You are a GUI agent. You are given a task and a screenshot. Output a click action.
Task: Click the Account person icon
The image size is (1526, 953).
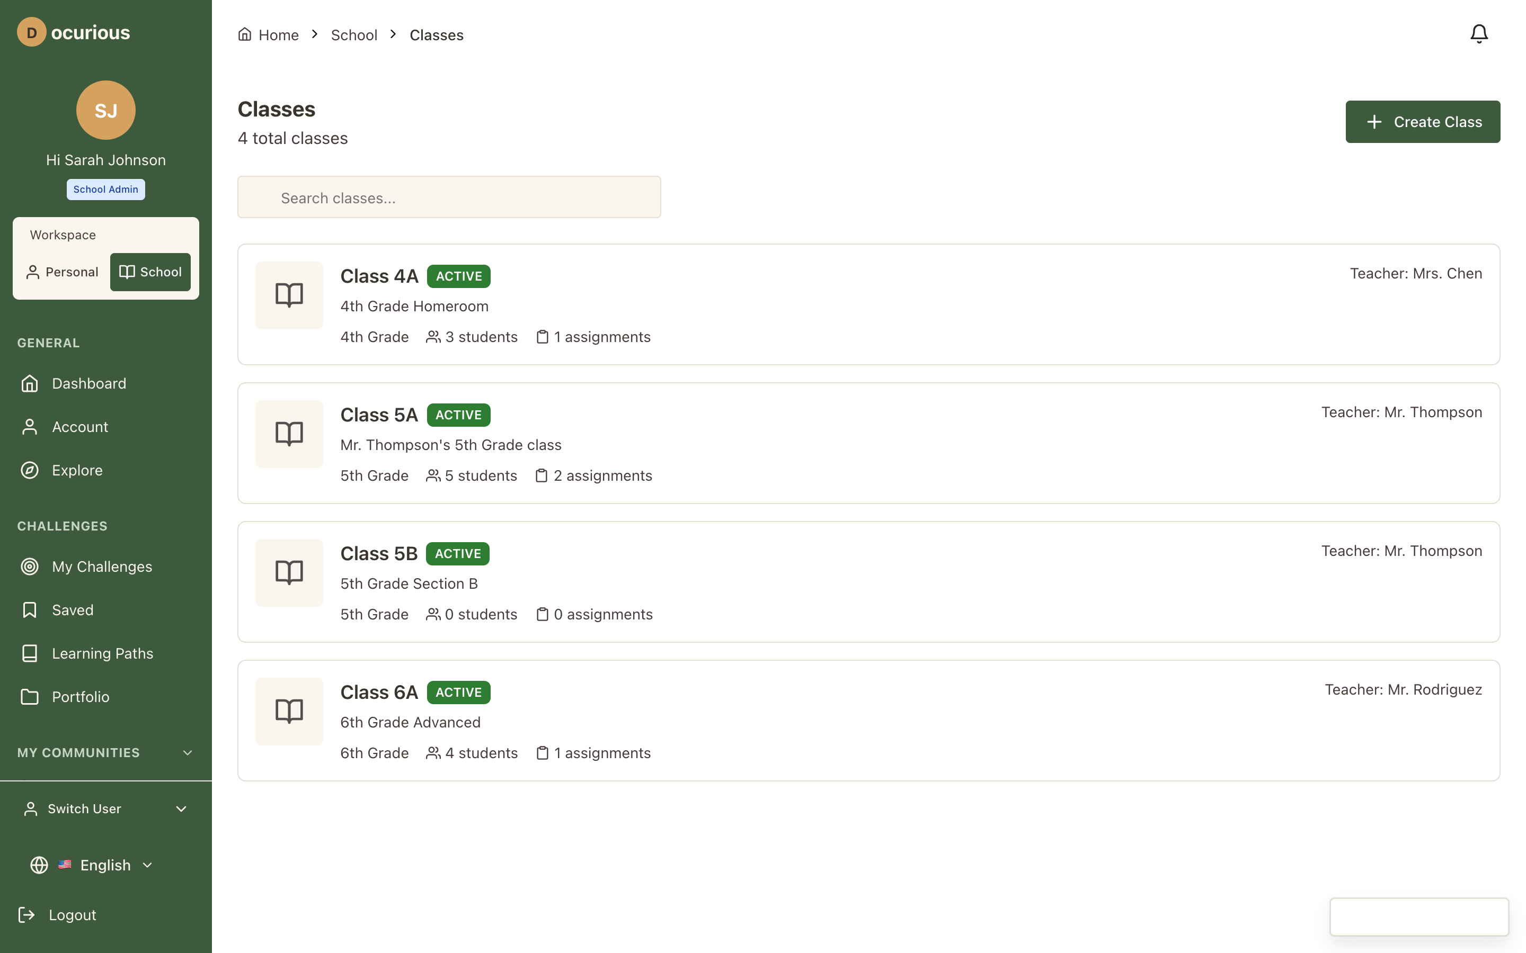click(30, 426)
